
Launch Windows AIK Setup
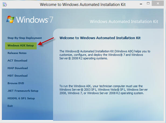pos(21,46)
